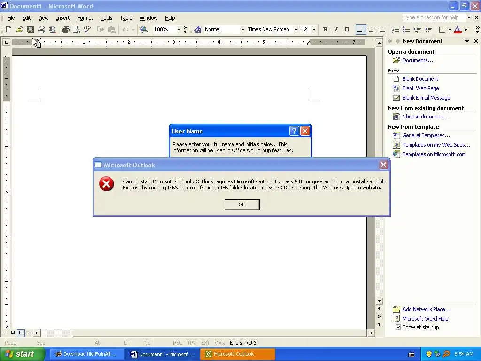Open the Font Color dropdown arrow

465,30
